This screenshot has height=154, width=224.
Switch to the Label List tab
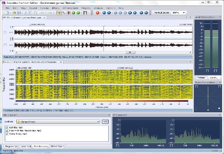[x=26, y=146]
